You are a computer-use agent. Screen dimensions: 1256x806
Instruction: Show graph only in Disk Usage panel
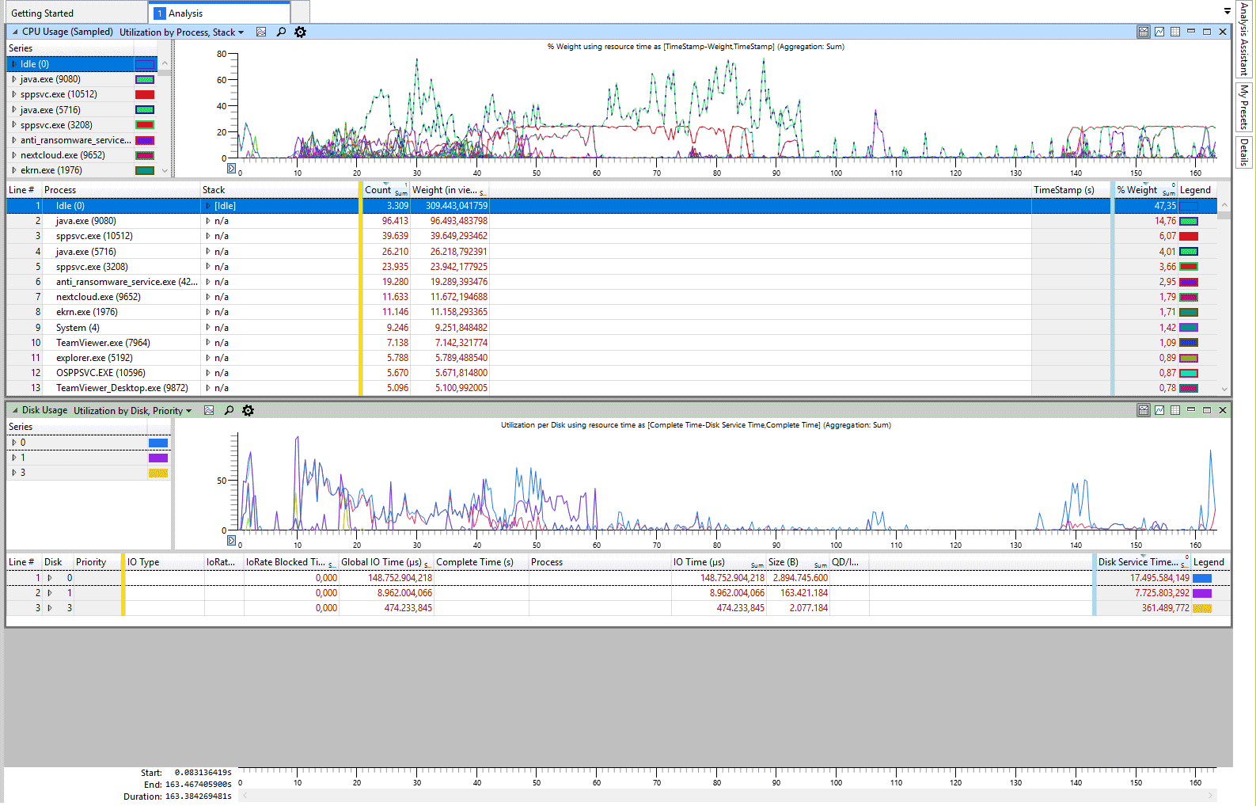(x=1159, y=410)
